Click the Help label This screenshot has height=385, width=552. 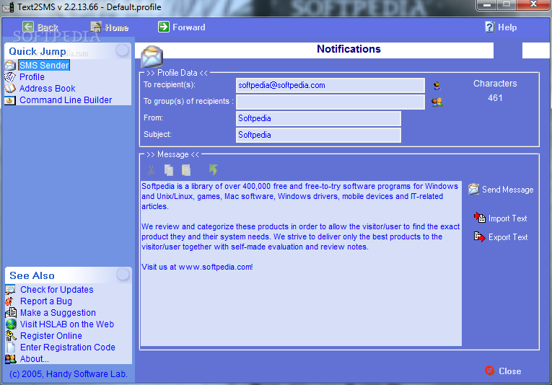507,27
